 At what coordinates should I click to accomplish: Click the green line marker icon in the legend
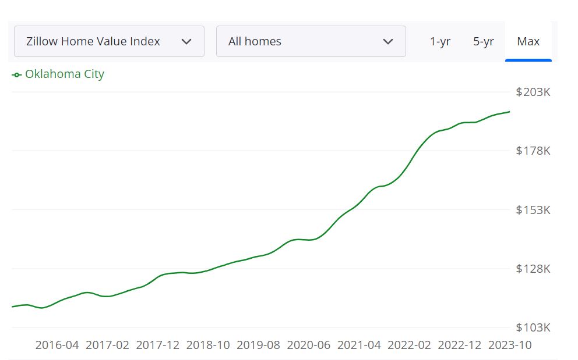16,74
